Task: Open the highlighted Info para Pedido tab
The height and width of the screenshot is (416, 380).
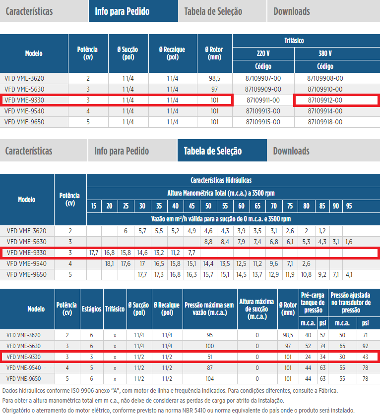Action: tap(122, 11)
